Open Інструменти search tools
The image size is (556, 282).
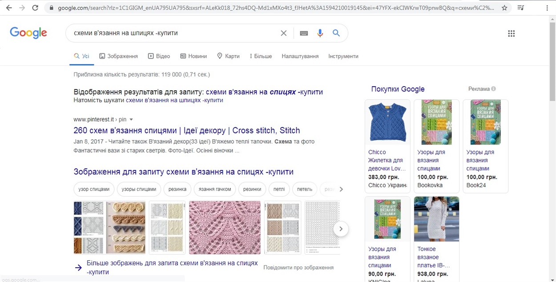343,56
